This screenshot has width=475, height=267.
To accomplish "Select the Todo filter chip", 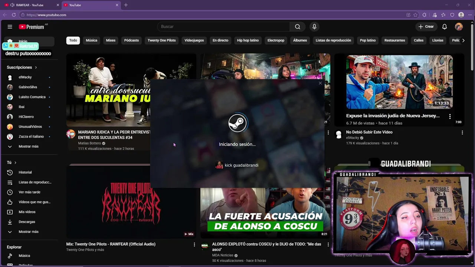I will pos(73,40).
